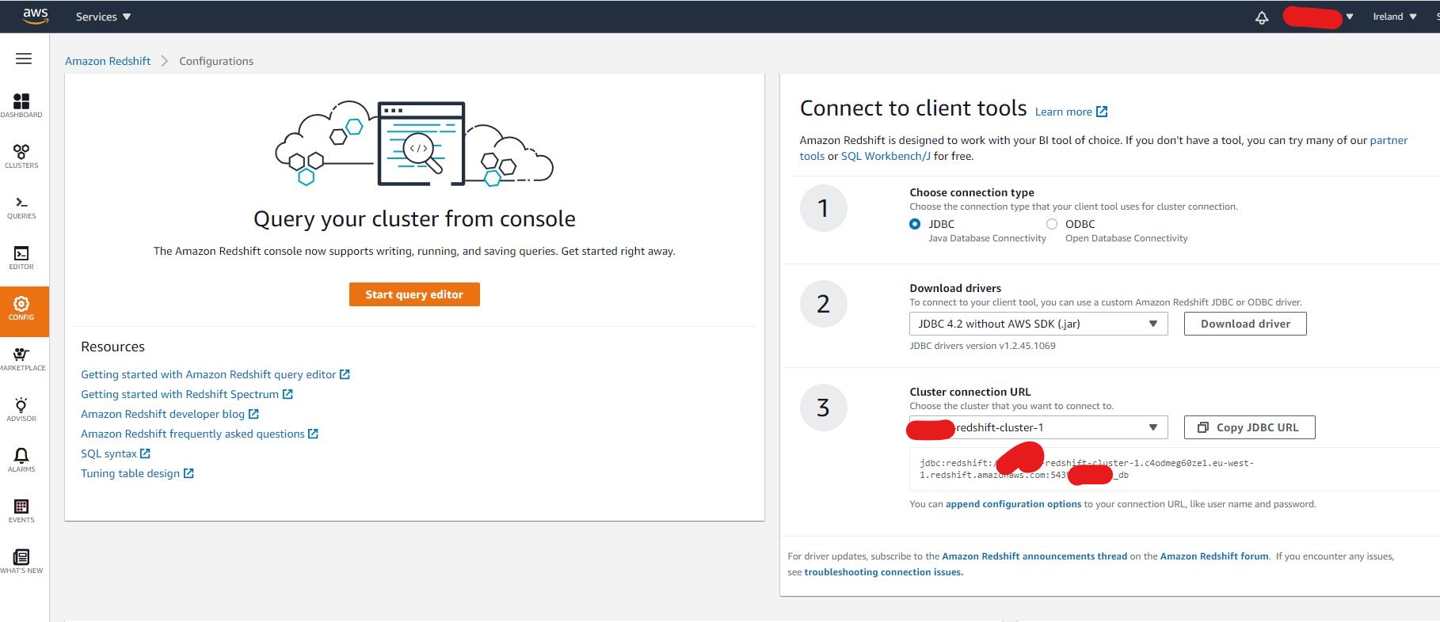1440x622 pixels.
Task: Click Start query editor button
Action: click(414, 294)
